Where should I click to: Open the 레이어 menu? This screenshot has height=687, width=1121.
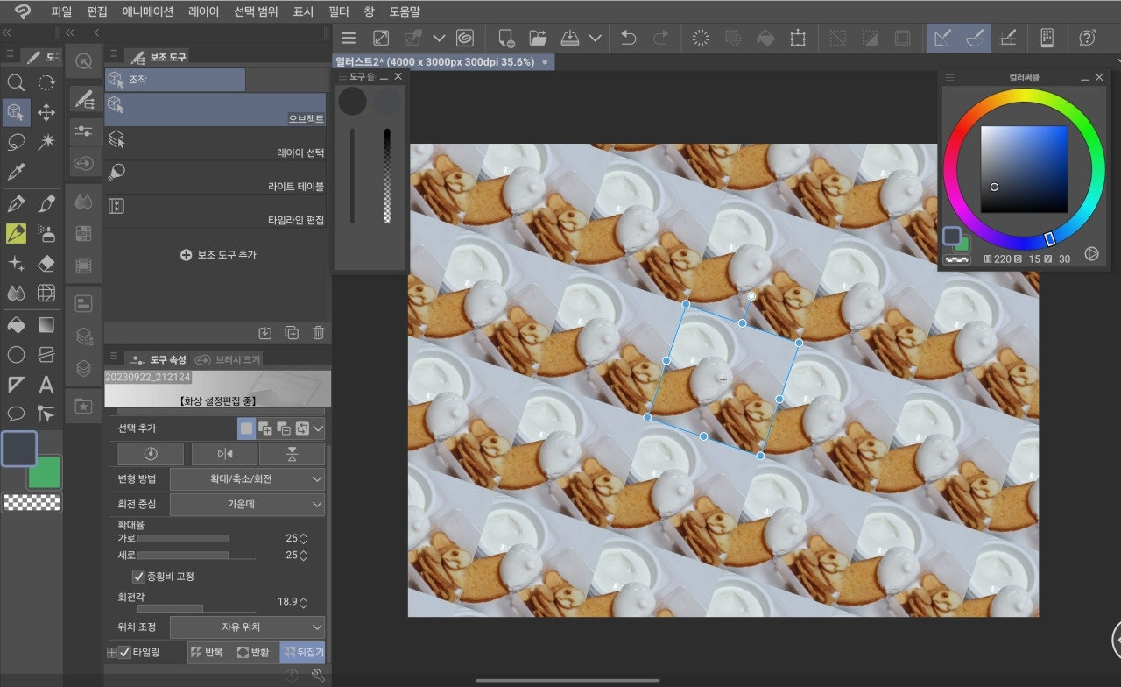[204, 11]
